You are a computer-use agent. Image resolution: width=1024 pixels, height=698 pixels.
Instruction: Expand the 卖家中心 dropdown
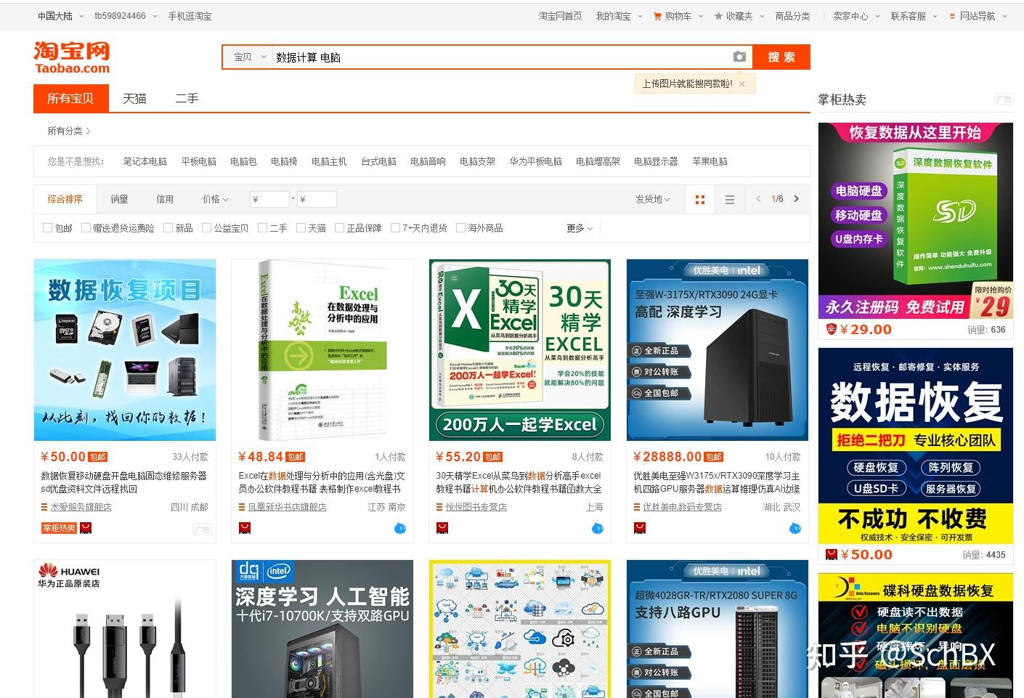tap(856, 16)
